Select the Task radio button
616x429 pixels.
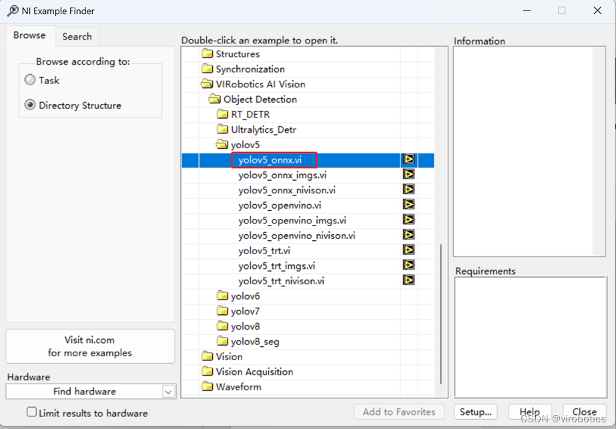(x=30, y=80)
